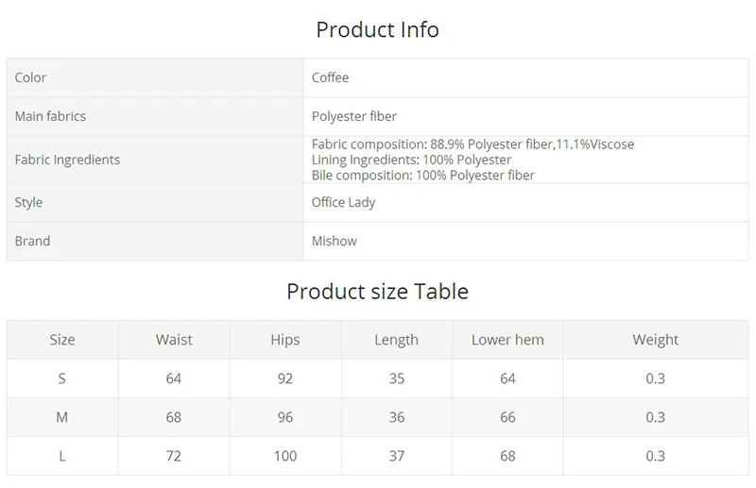
Task: Click the Length column header
Action: pyautogui.click(x=396, y=340)
